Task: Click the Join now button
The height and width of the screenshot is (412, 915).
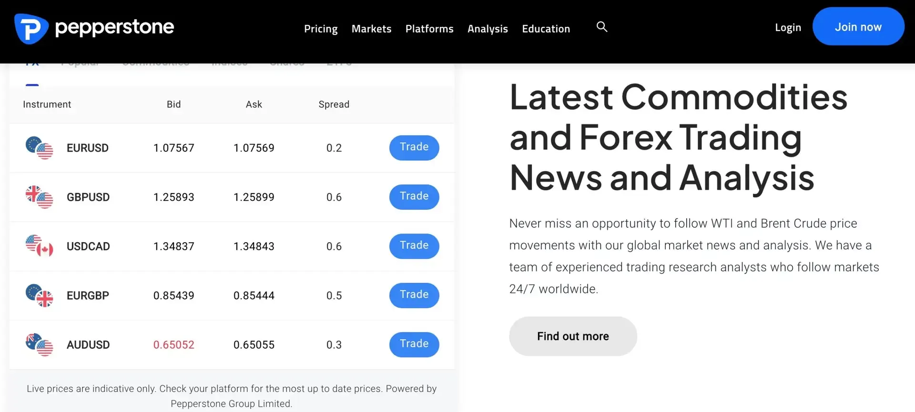Action: (858, 26)
